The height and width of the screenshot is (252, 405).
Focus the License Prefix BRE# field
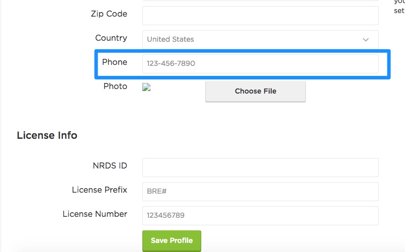click(261, 192)
